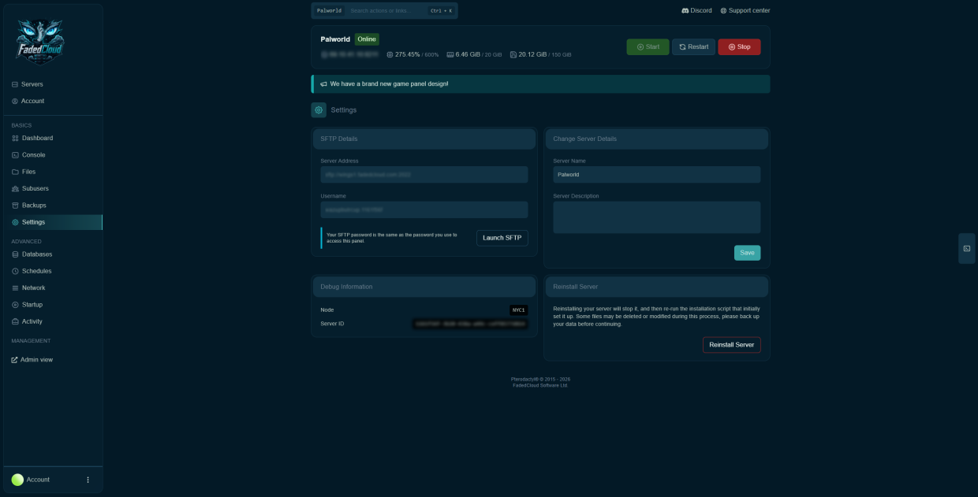This screenshot has width=978, height=497.
Task: Click the Ctrl + K shortcut hint
Action: [442, 11]
